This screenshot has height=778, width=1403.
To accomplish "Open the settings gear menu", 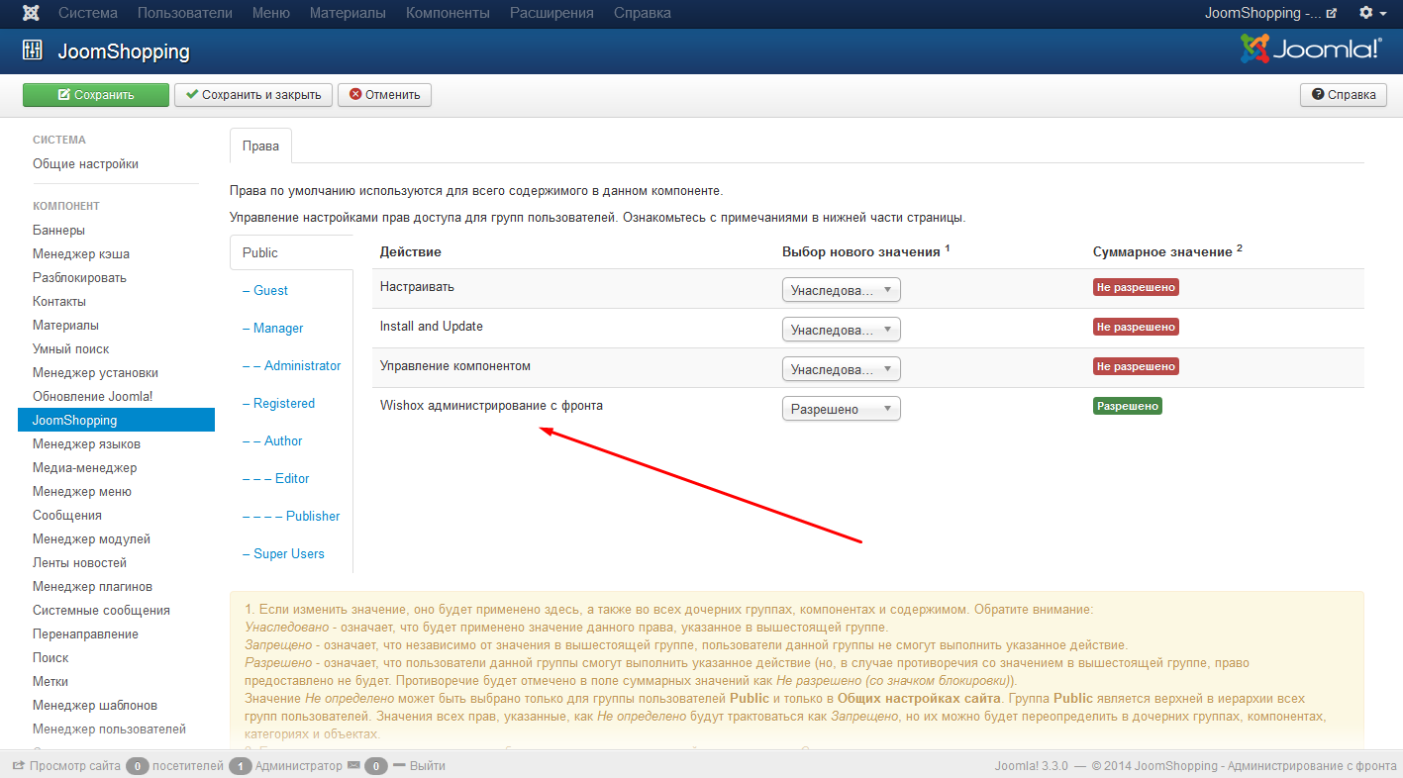I will coord(1371,14).
